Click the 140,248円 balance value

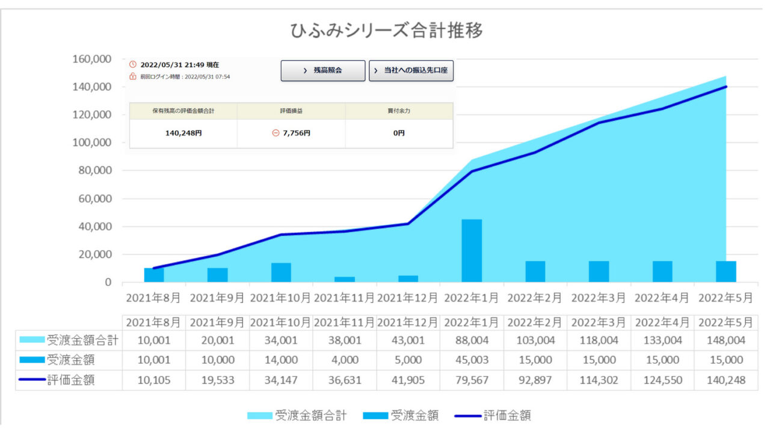(x=183, y=133)
